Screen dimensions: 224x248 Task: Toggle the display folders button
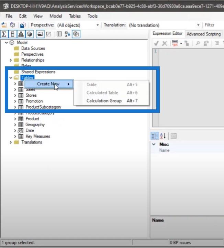(x=40, y=34)
